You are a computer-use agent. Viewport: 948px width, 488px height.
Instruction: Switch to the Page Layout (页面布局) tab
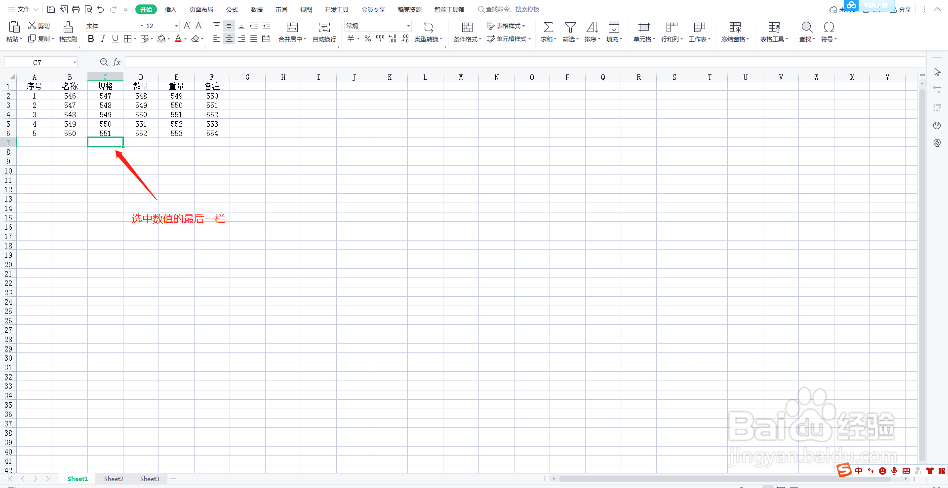click(x=201, y=9)
